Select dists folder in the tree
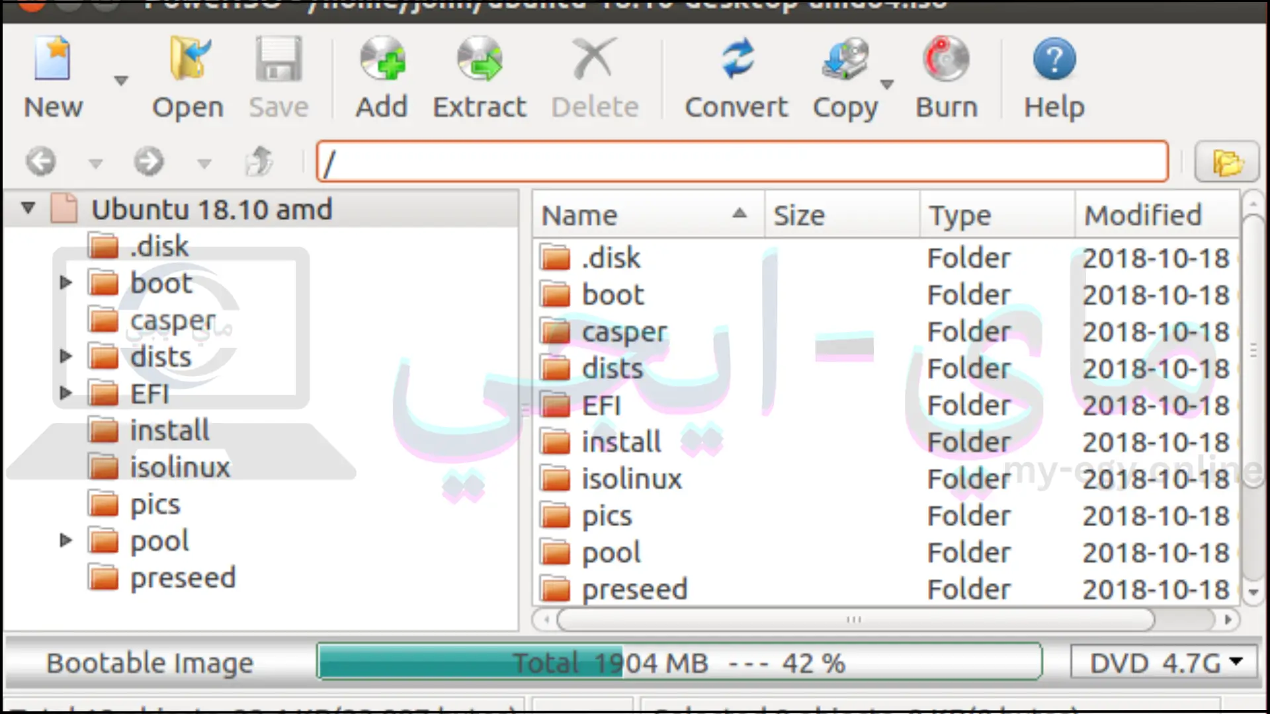This screenshot has height=714, width=1270. (160, 357)
